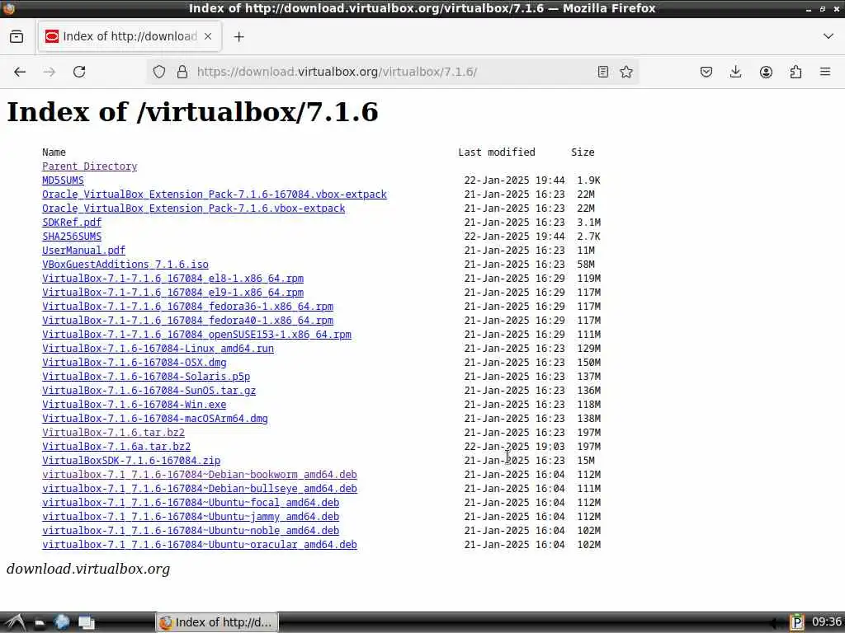845x633 pixels.
Task: Open the Firefox downloads panel
Action: (735, 72)
